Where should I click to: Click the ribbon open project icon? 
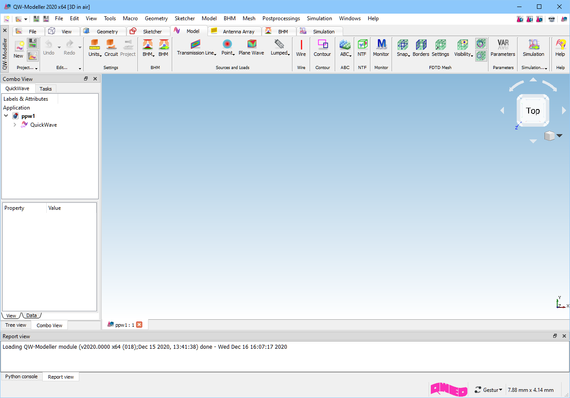(33, 56)
